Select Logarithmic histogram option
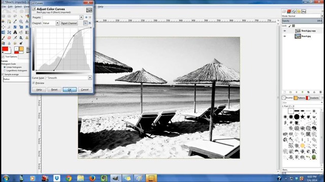The height and width of the screenshot is (182, 325). (x=5, y=71)
